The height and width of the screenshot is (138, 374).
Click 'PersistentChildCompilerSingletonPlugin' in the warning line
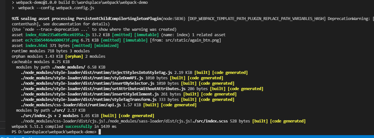coord(119,18)
